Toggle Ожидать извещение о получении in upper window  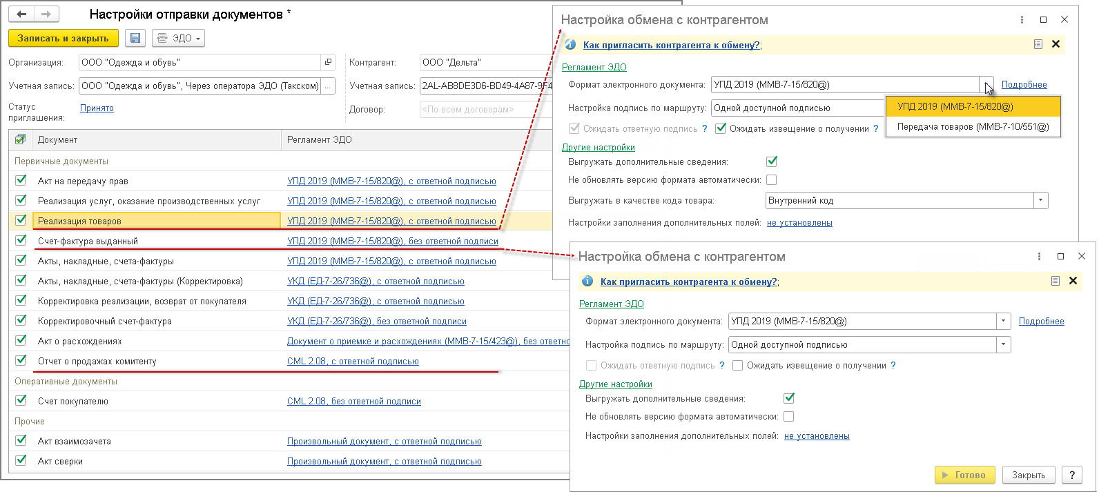point(721,128)
